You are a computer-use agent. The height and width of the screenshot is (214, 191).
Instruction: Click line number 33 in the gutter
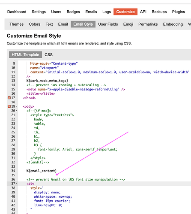click(x=13, y=166)
